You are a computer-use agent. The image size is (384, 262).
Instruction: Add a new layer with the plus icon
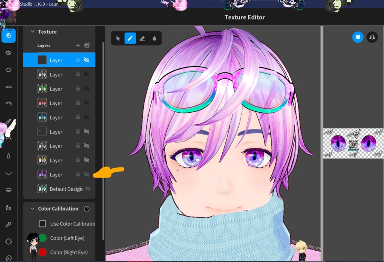pos(78,45)
